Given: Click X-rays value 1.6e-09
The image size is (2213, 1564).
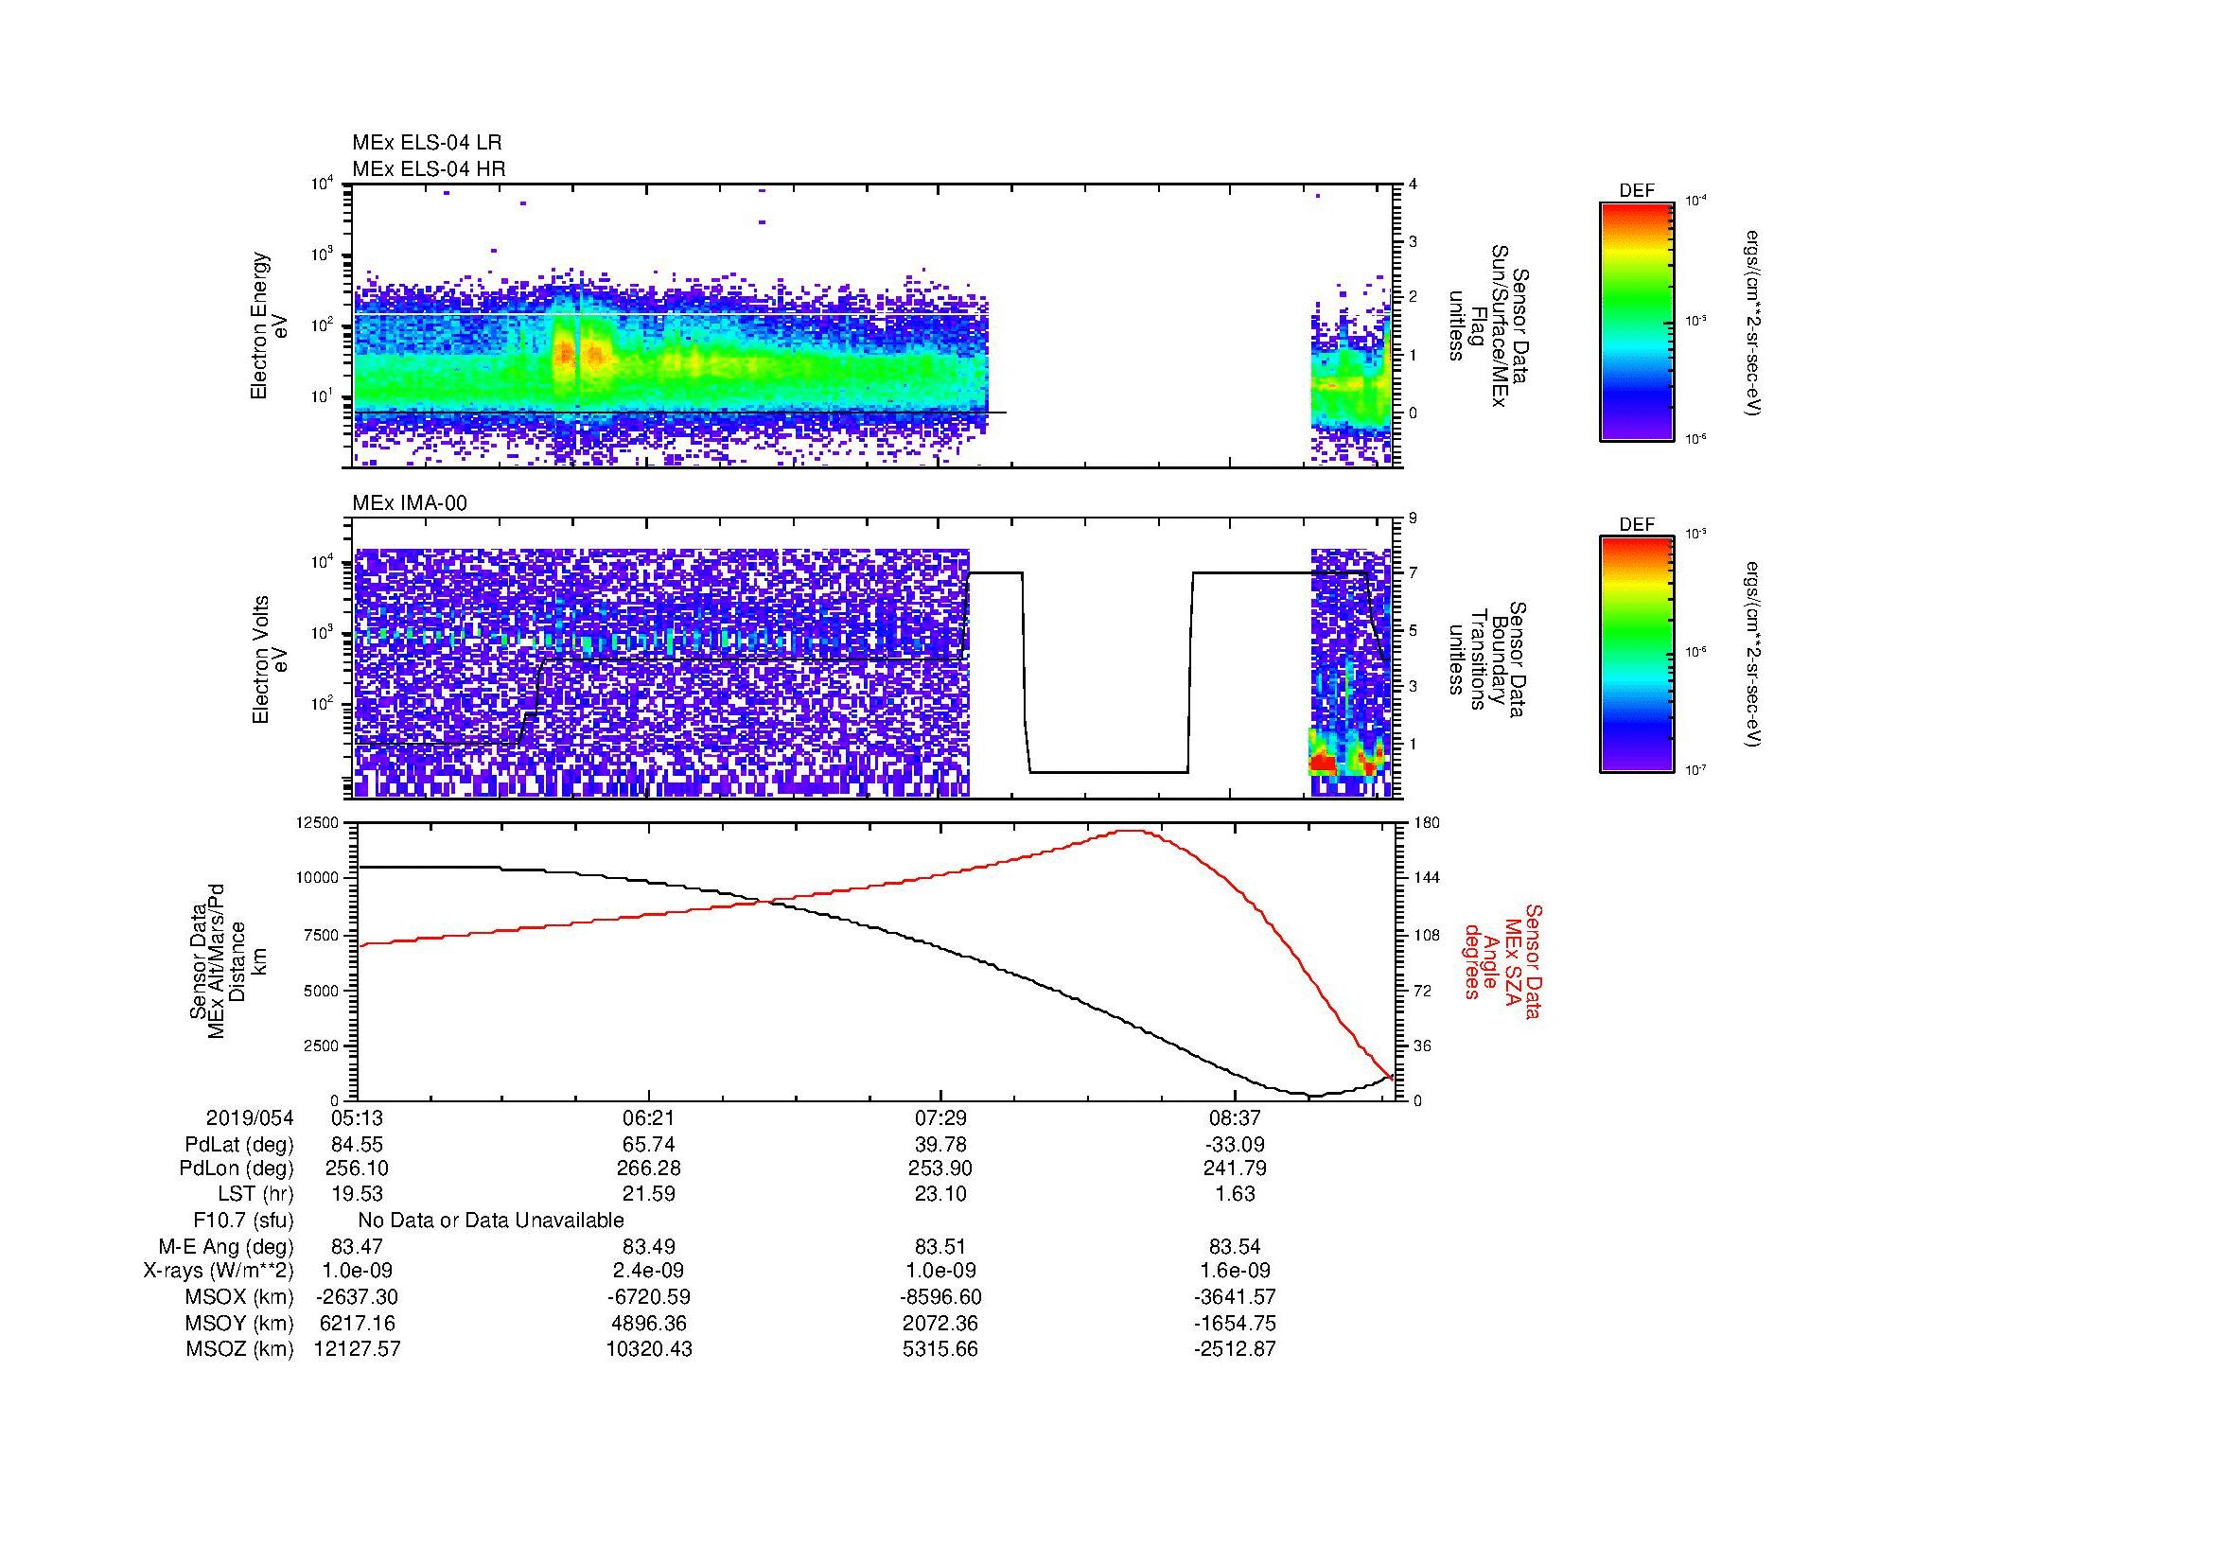Looking at the screenshot, I should (1235, 1271).
